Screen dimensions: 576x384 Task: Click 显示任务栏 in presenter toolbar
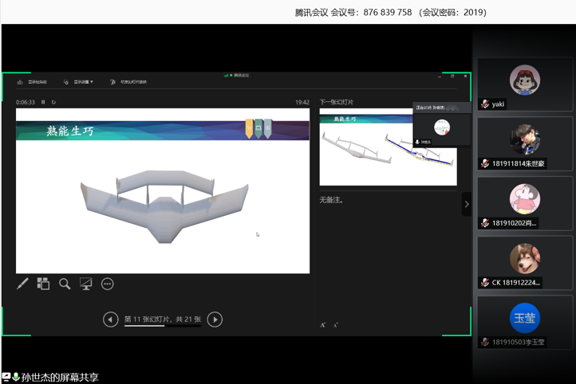pyautogui.click(x=33, y=82)
